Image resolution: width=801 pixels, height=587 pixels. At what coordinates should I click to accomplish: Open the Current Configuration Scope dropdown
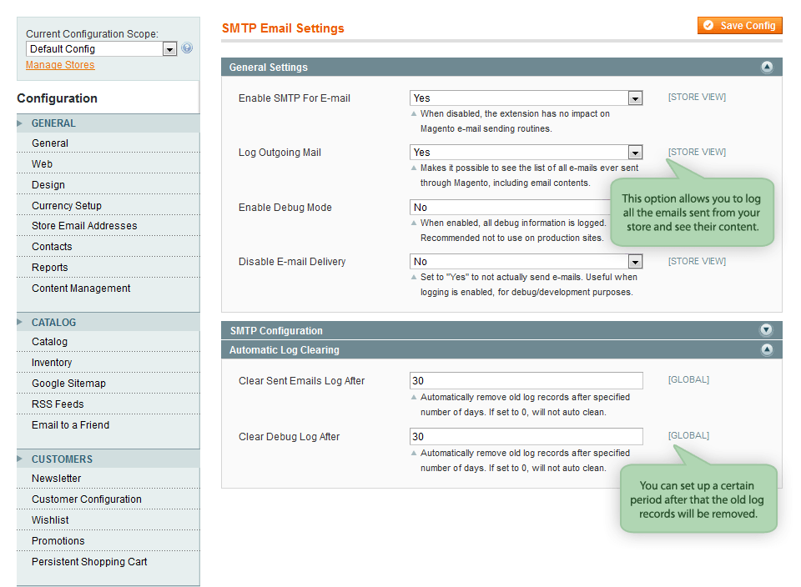click(x=101, y=49)
